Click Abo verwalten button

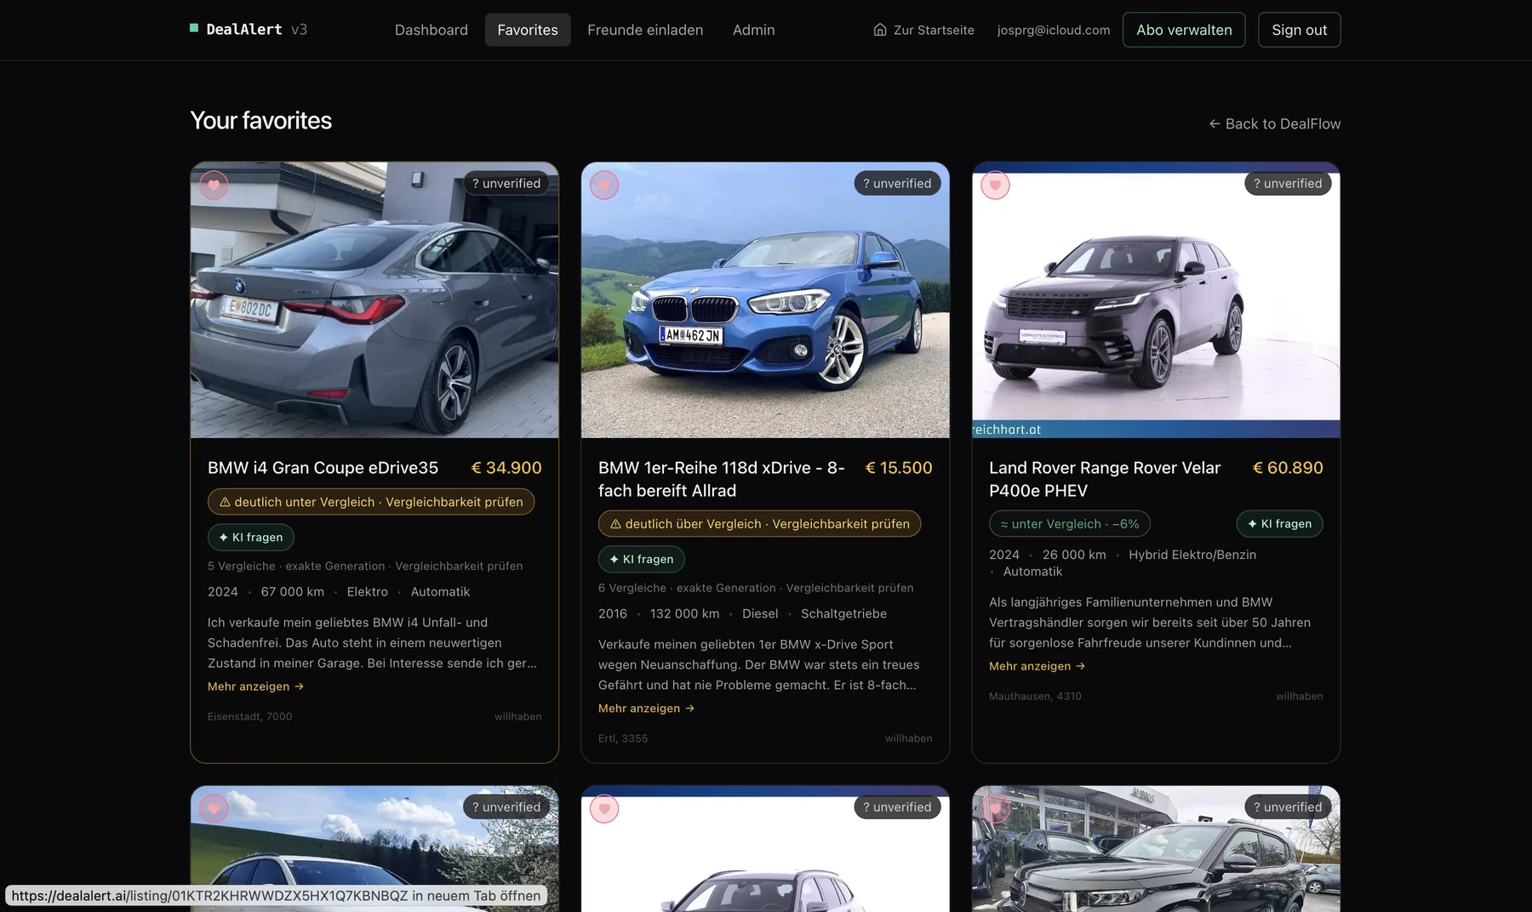tap(1184, 30)
